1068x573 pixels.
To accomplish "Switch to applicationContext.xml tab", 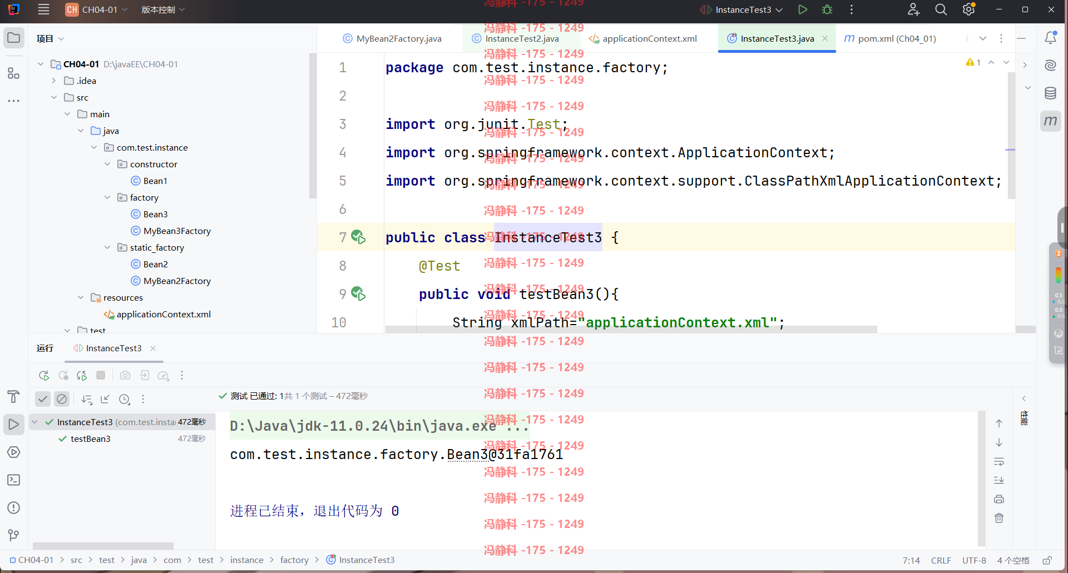I will (643, 38).
